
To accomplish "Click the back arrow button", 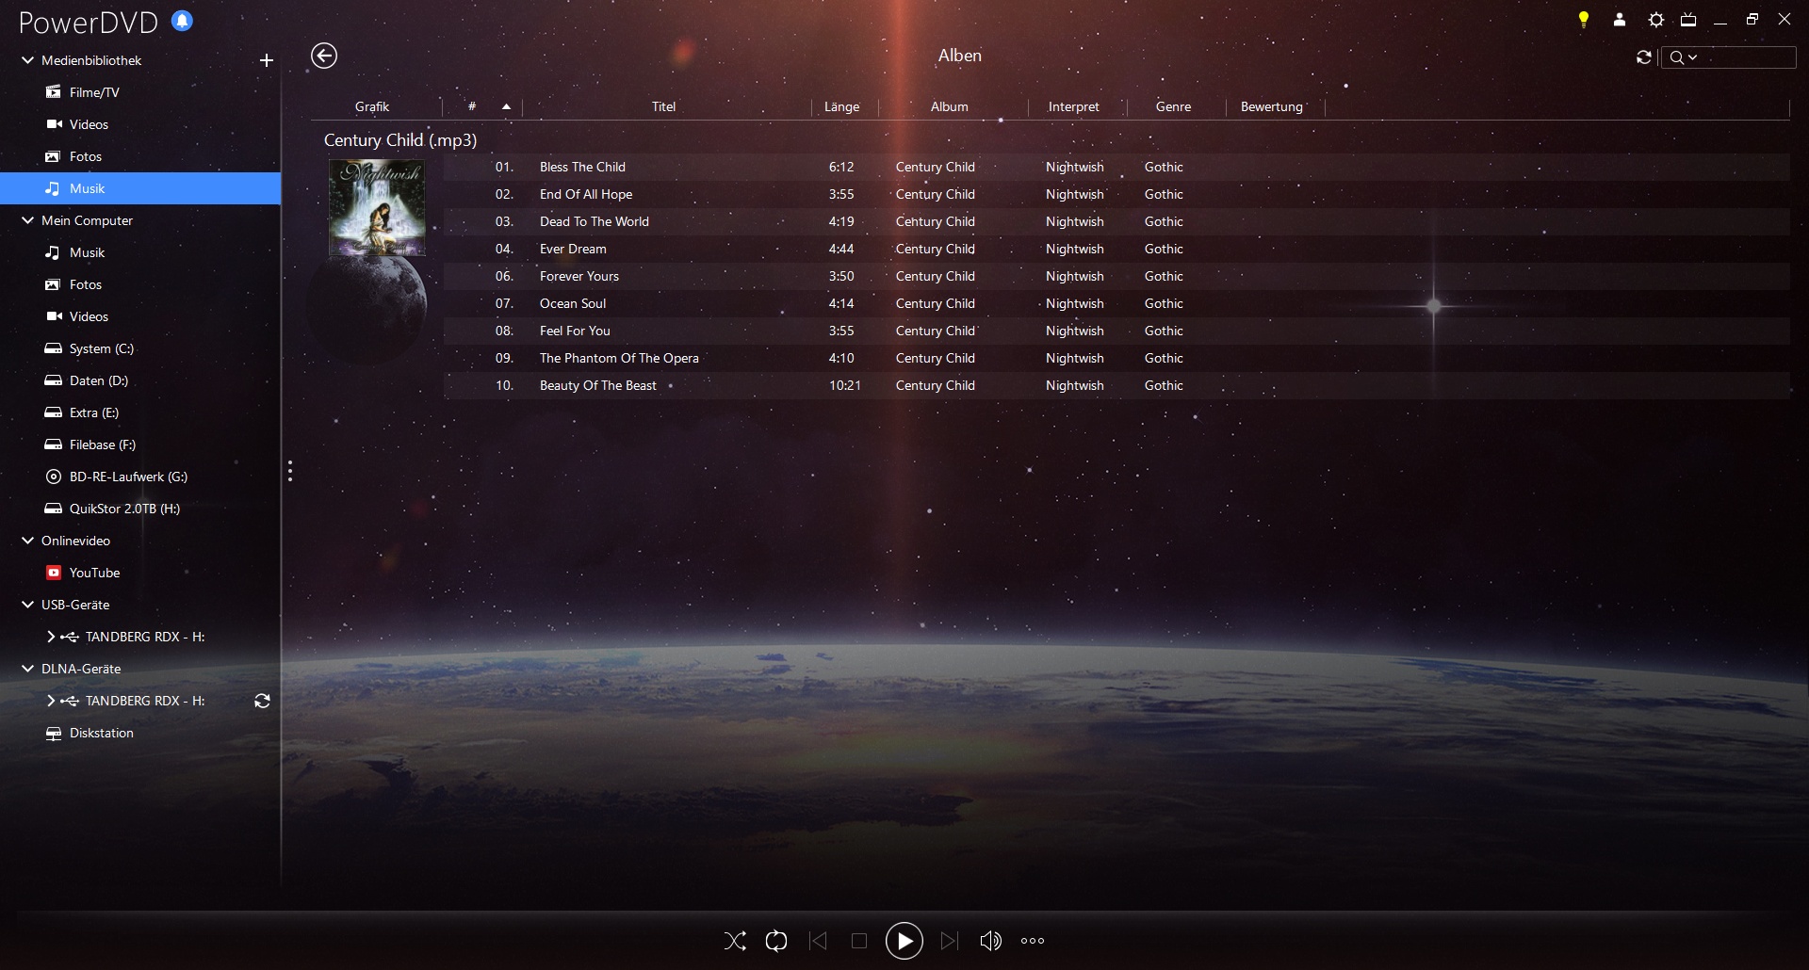I will pyautogui.click(x=324, y=56).
